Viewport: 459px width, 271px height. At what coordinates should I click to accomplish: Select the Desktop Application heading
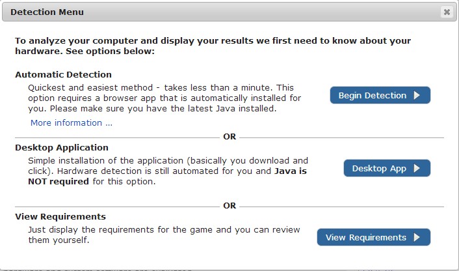(62, 148)
